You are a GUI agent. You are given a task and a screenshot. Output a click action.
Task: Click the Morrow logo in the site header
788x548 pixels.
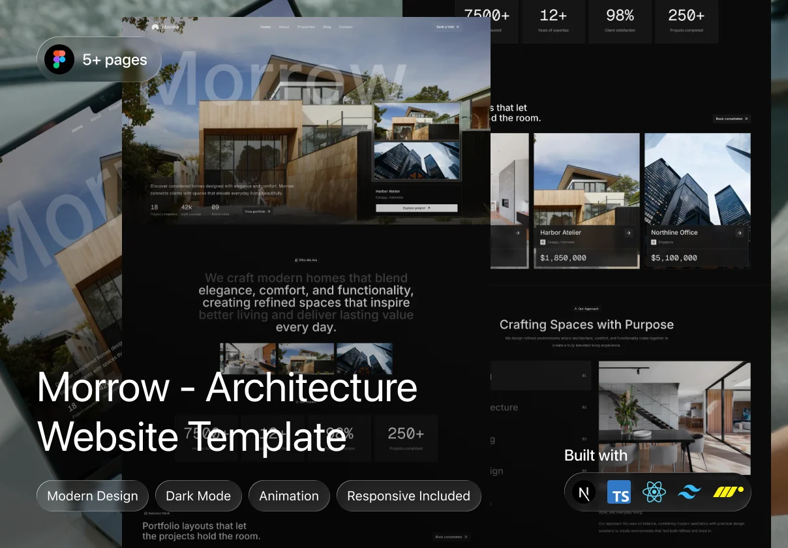pos(165,27)
